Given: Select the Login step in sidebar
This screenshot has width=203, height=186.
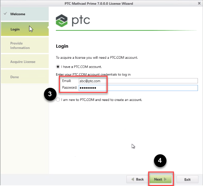Looking at the screenshot, I should [x=25, y=29].
